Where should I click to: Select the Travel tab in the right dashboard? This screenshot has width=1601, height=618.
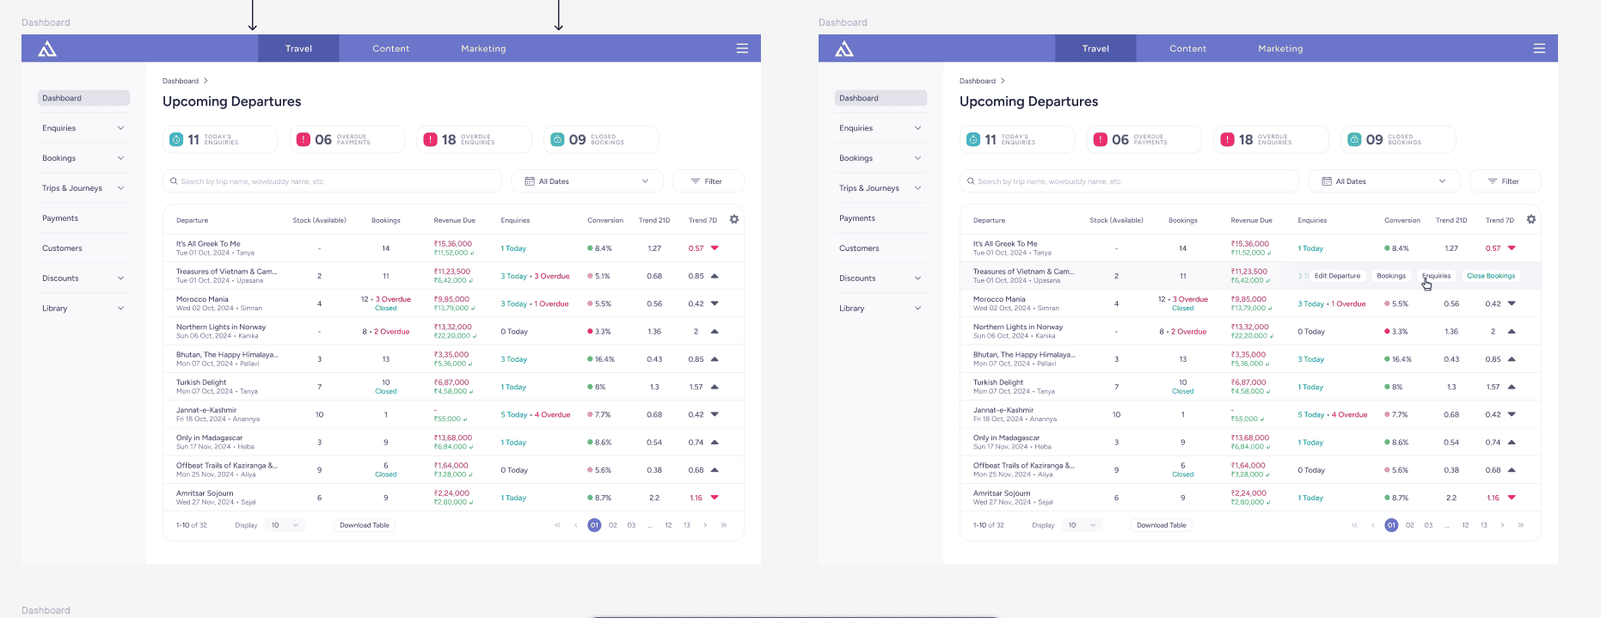click(1095, 49)
